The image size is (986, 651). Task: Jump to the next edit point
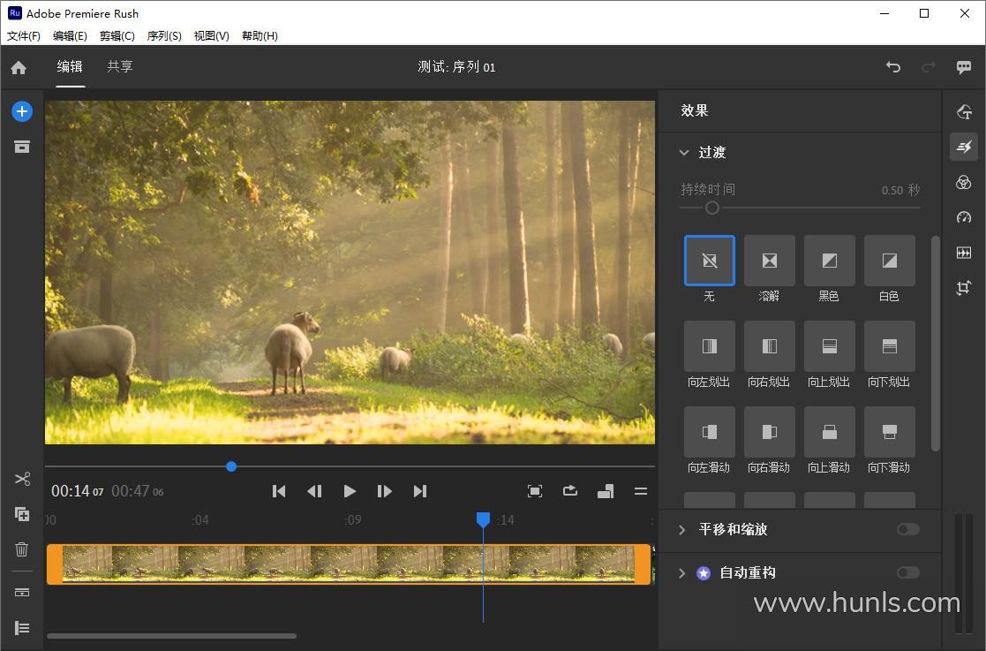pyautogui.click(x=420, y=491)
